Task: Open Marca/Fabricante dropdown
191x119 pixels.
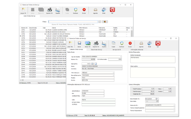Action: 113,75
